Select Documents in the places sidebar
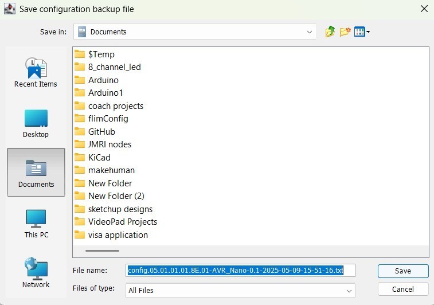The width and height of the screenshot is (434, 305). click(x=36, y=173)
